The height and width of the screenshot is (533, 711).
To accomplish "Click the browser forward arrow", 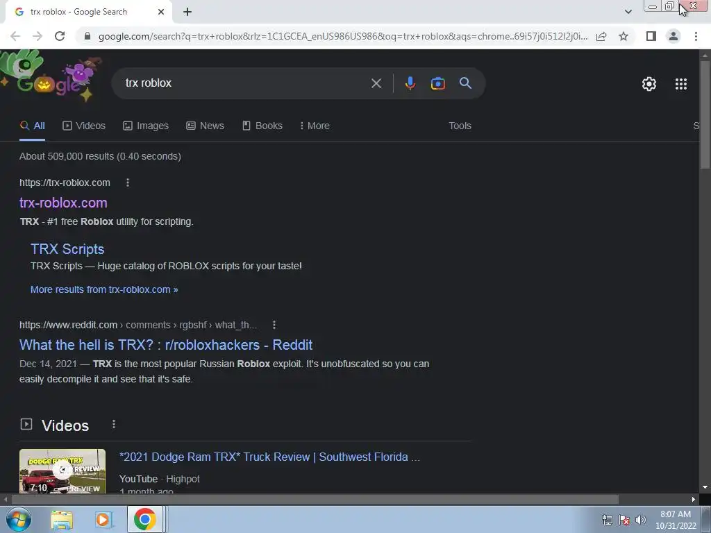I will pos(37,36).
